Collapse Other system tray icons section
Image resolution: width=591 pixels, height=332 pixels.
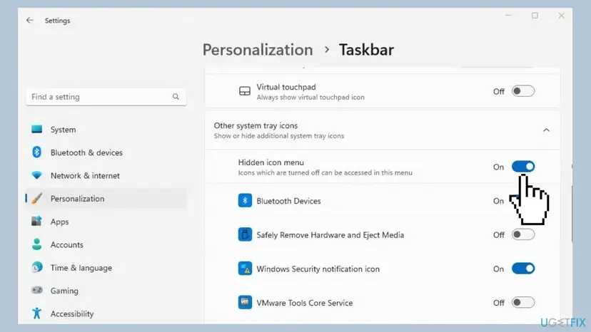[546, 130]
